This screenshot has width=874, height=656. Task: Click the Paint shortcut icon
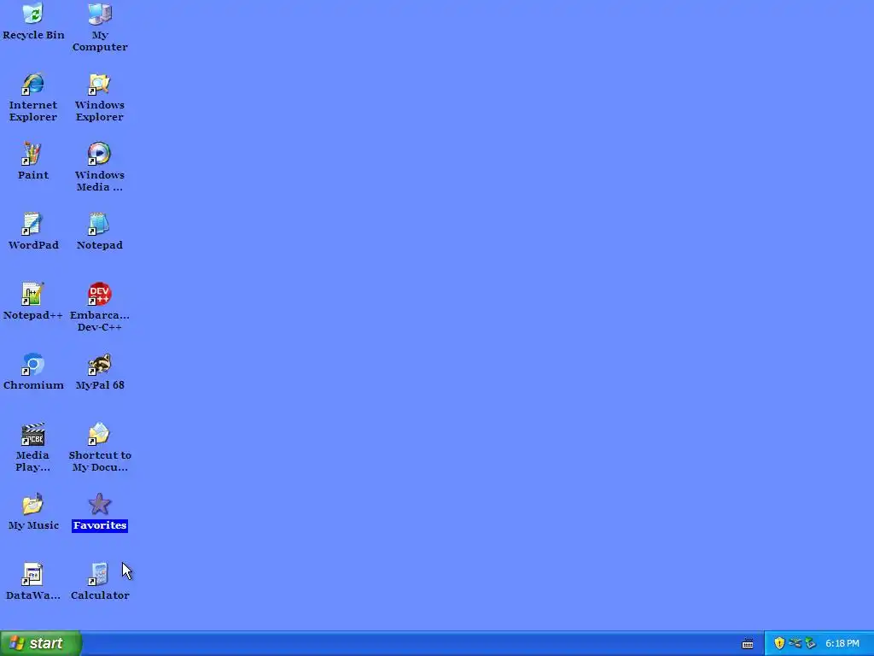tap(33, 154)
